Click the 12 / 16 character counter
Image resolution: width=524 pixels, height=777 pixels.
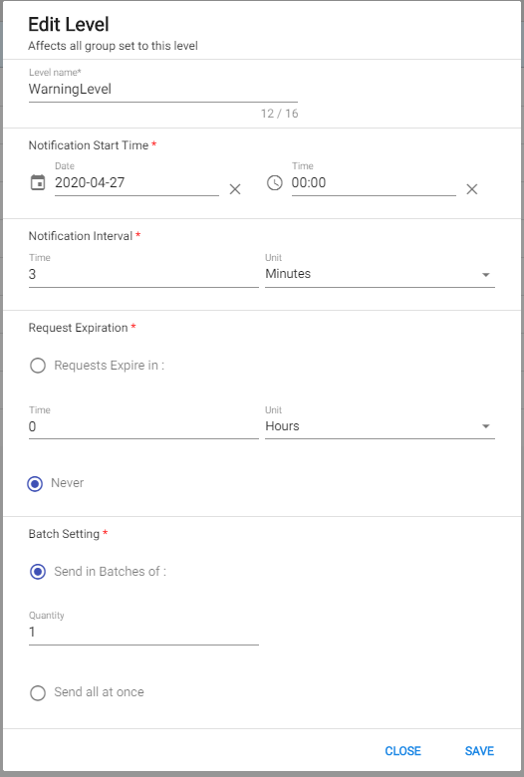pos(280,114)
